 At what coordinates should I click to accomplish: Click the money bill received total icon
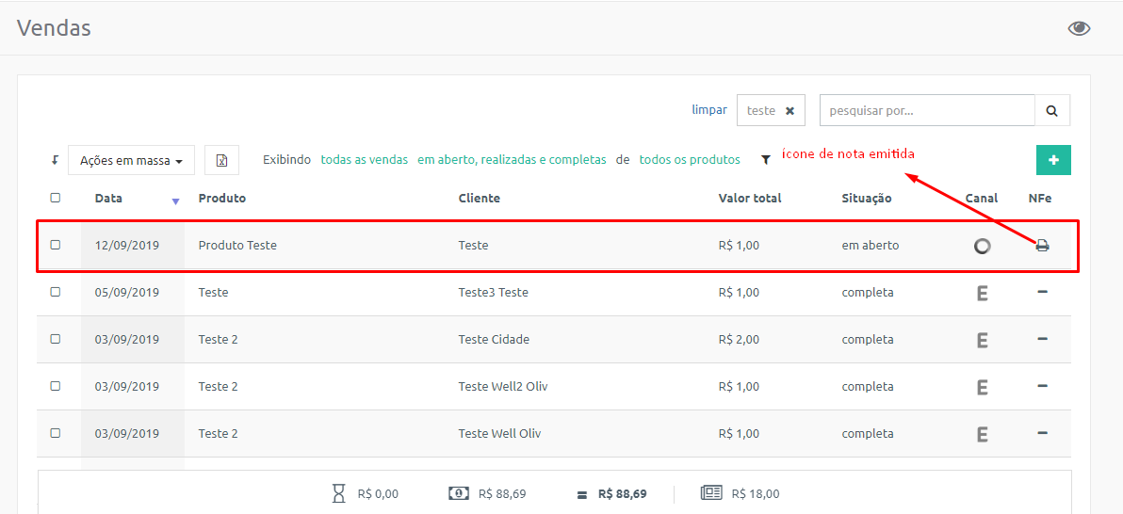459,492
